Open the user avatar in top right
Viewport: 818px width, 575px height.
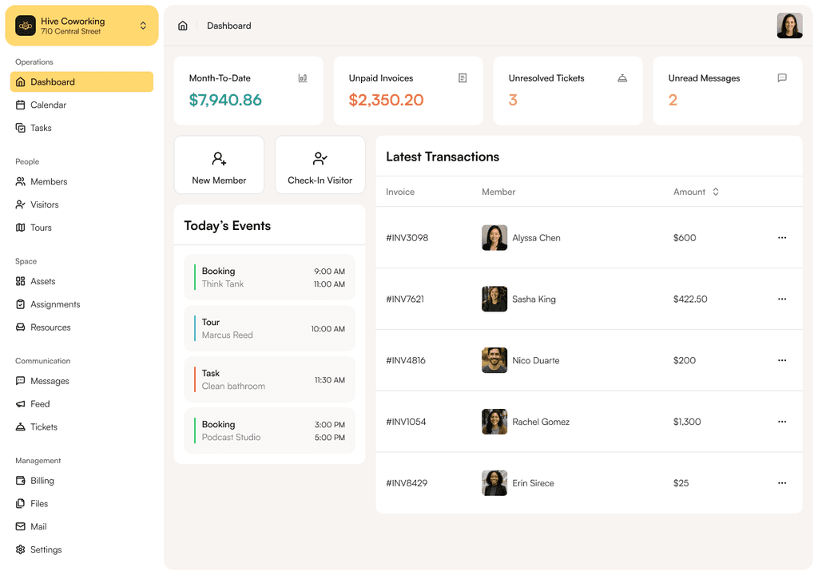(x=789, y=26)
